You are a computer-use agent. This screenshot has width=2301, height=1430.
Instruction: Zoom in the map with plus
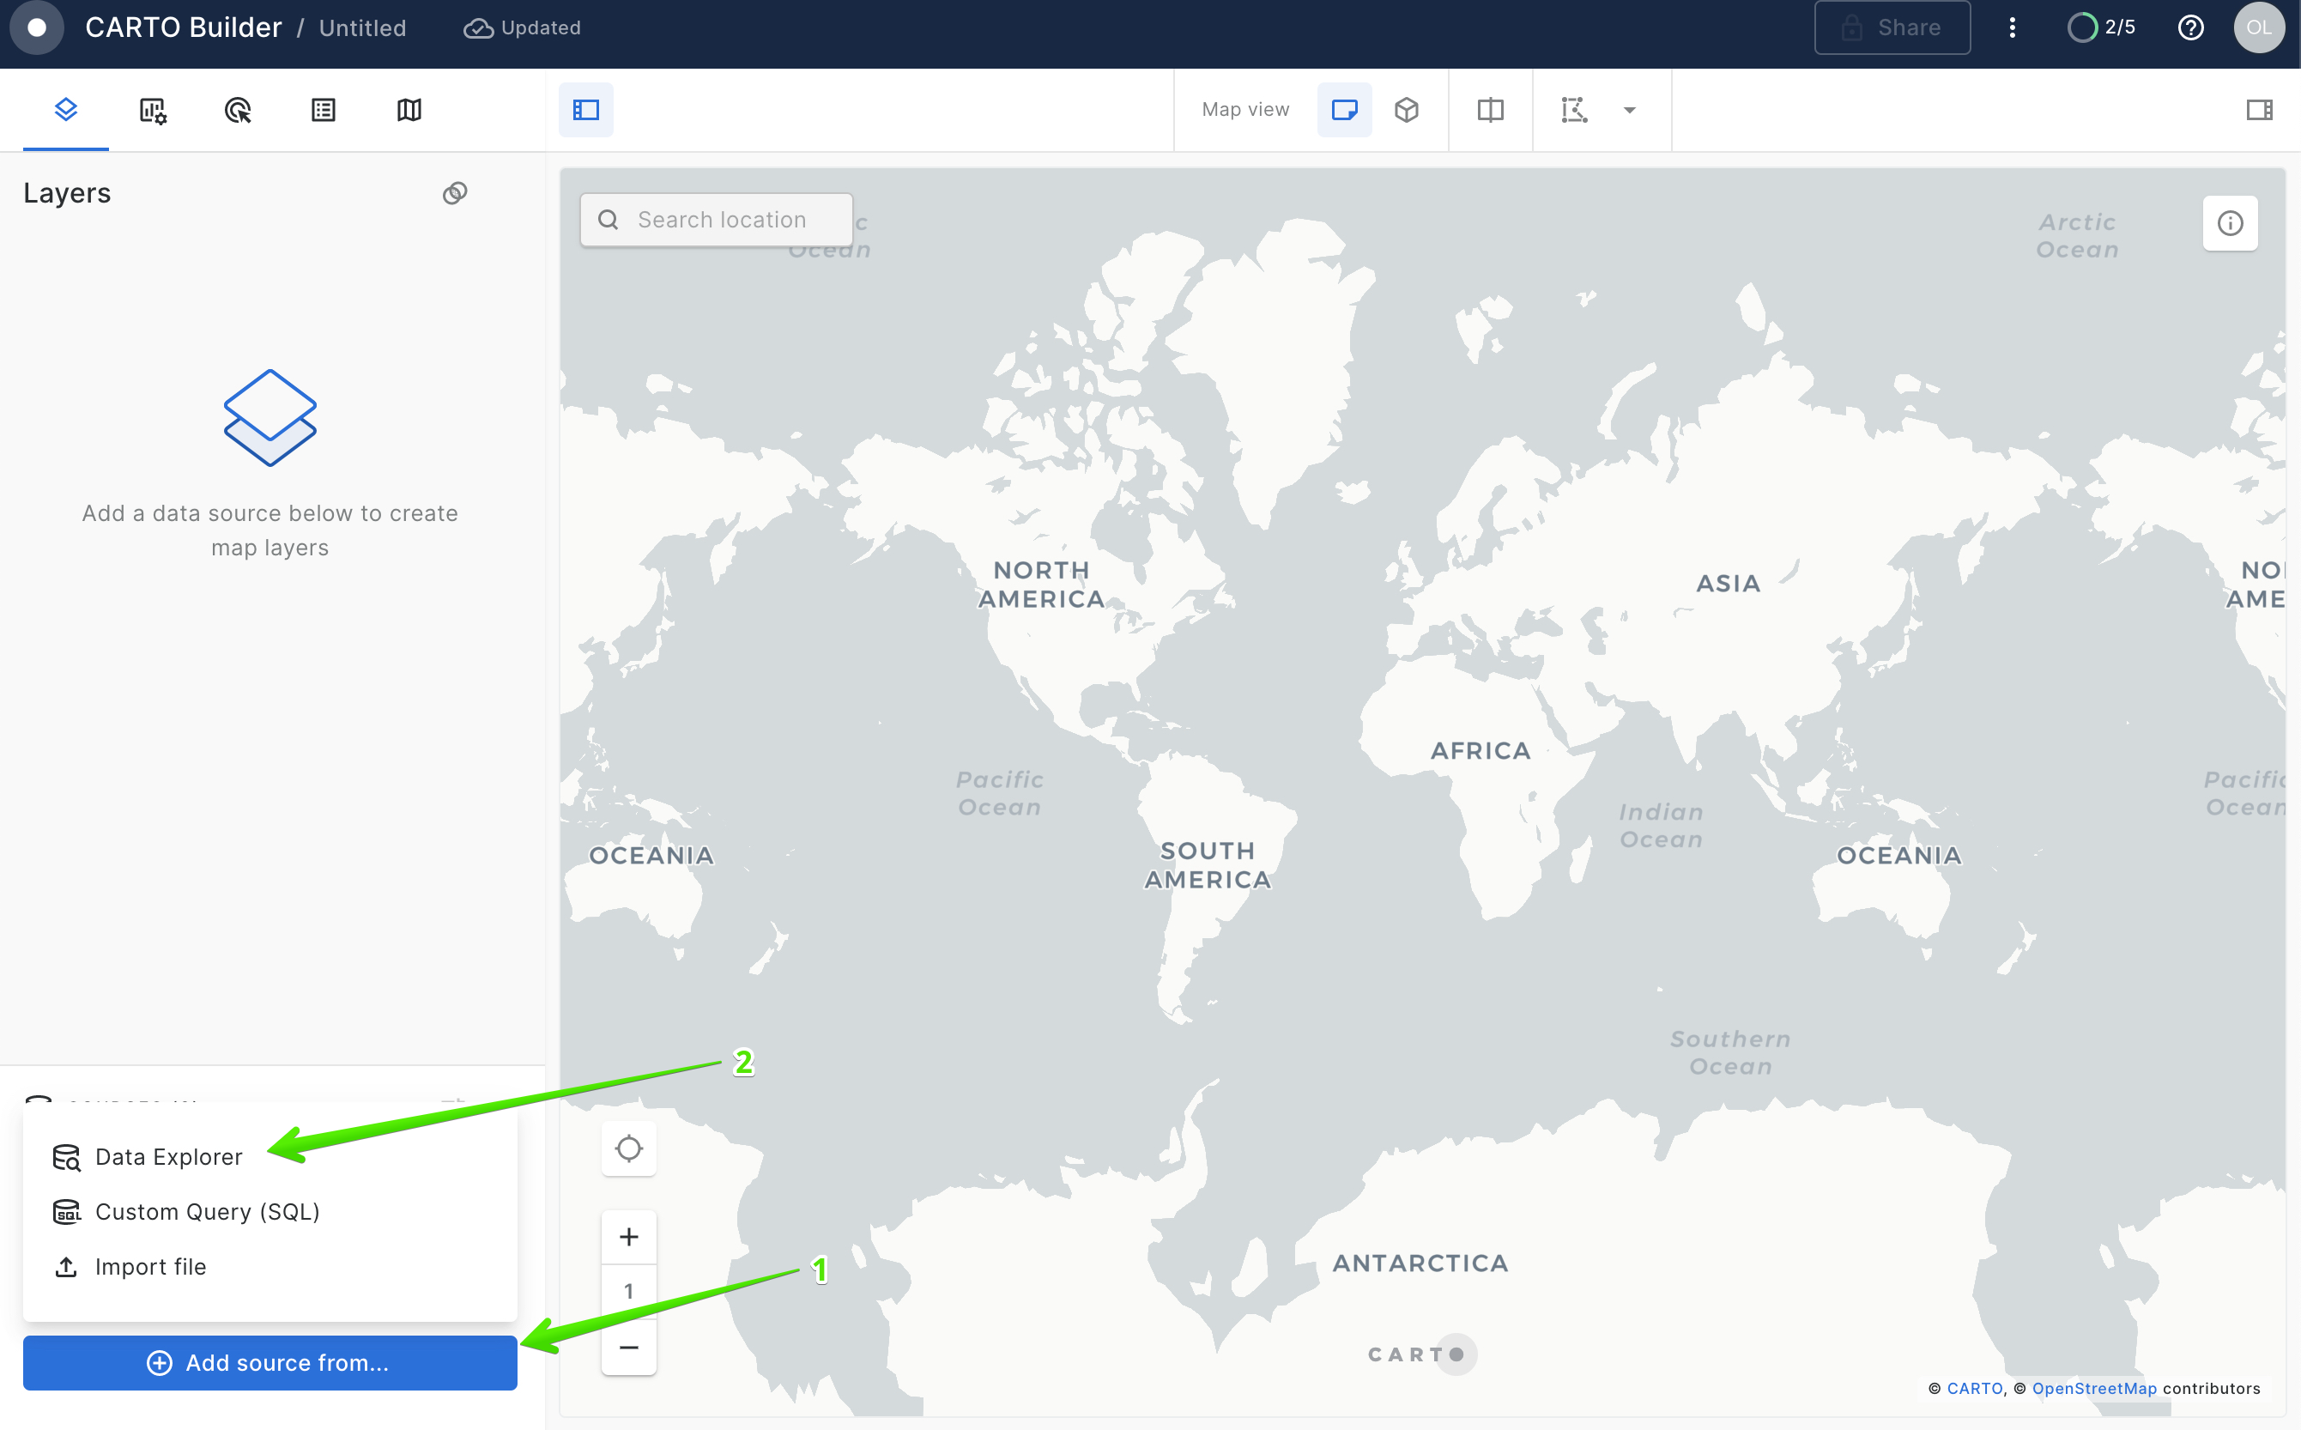tap(628, 1236)
